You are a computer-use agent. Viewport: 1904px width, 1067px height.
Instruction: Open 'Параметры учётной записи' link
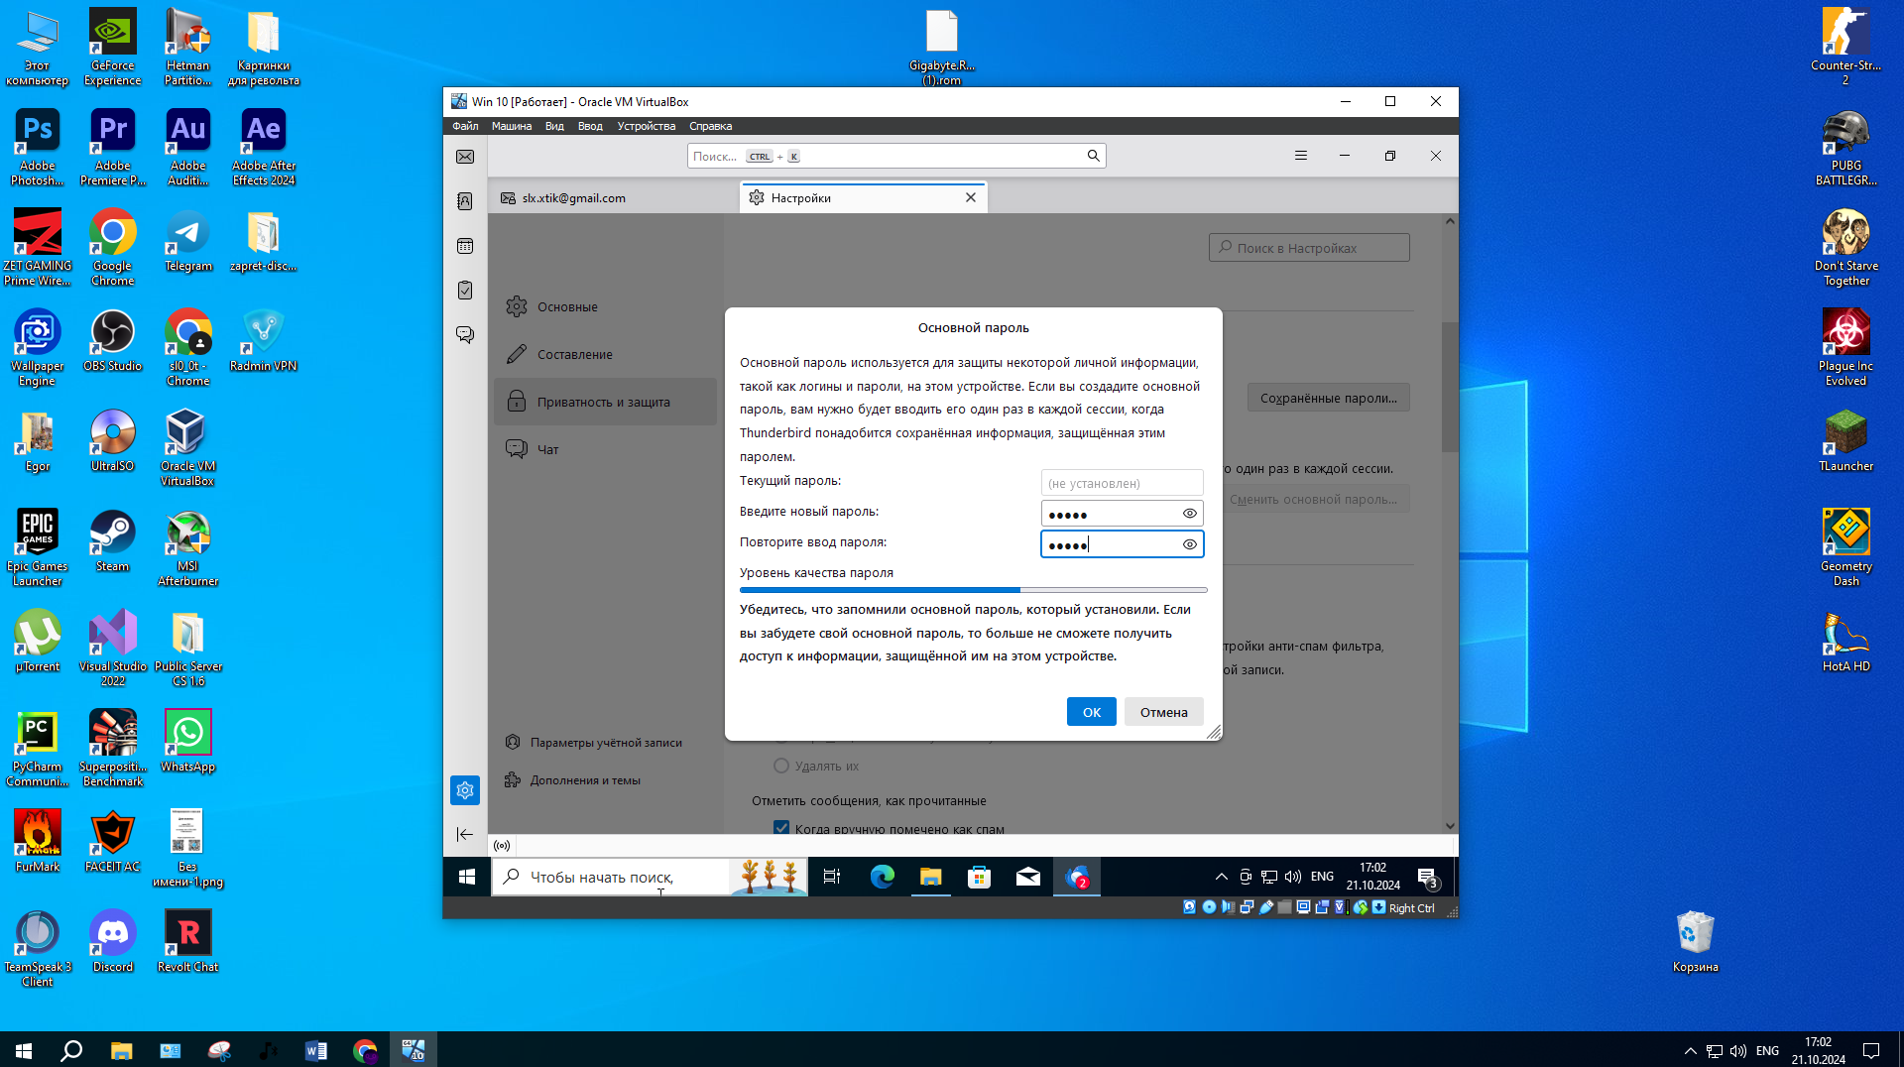coord(593,743)
